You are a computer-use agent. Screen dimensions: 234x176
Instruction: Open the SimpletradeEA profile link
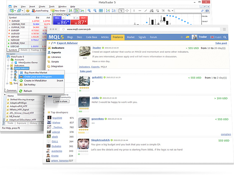coord(100,140)
